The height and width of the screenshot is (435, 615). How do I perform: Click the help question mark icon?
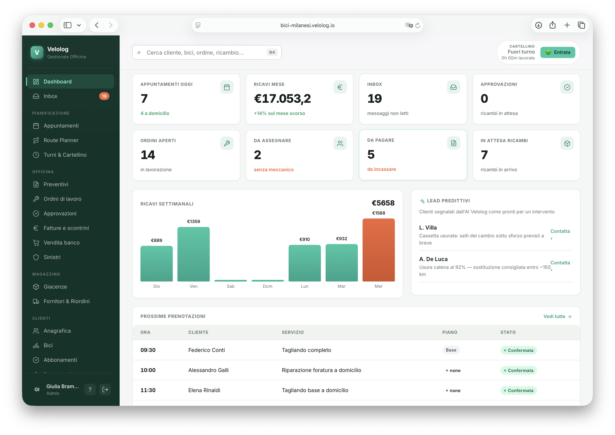tap(90, 390)
